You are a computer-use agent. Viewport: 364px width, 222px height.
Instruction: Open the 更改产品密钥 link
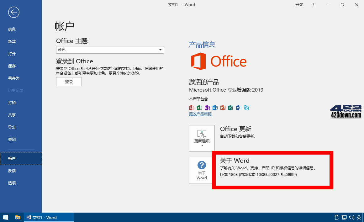point(200,114)
